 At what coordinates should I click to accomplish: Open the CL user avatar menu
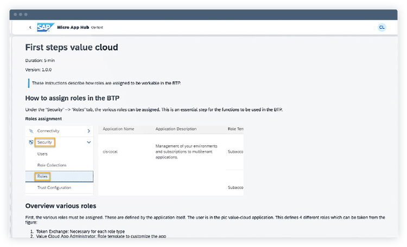[x=381, y=27]
